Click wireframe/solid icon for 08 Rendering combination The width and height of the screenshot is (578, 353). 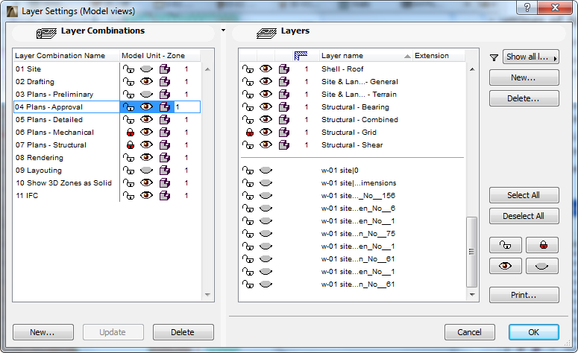tap(165, 158)
